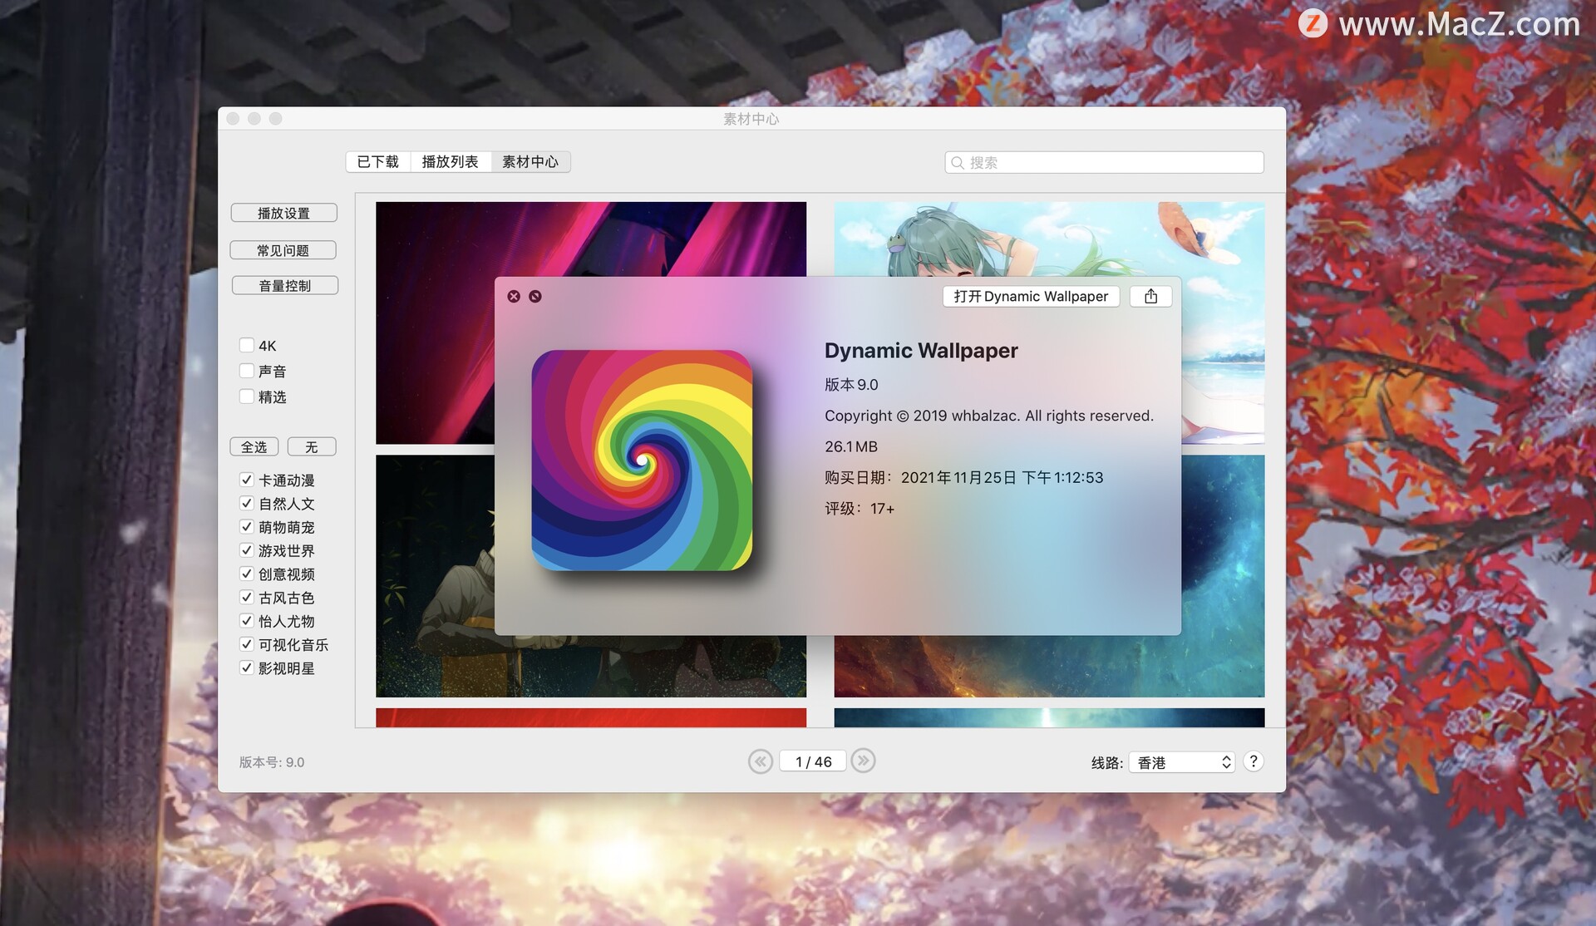Uncheck the 怡人尤物 category
The height and width of the screenshot is (926, 1596).
pyautogui.click(x=247, y=621)
